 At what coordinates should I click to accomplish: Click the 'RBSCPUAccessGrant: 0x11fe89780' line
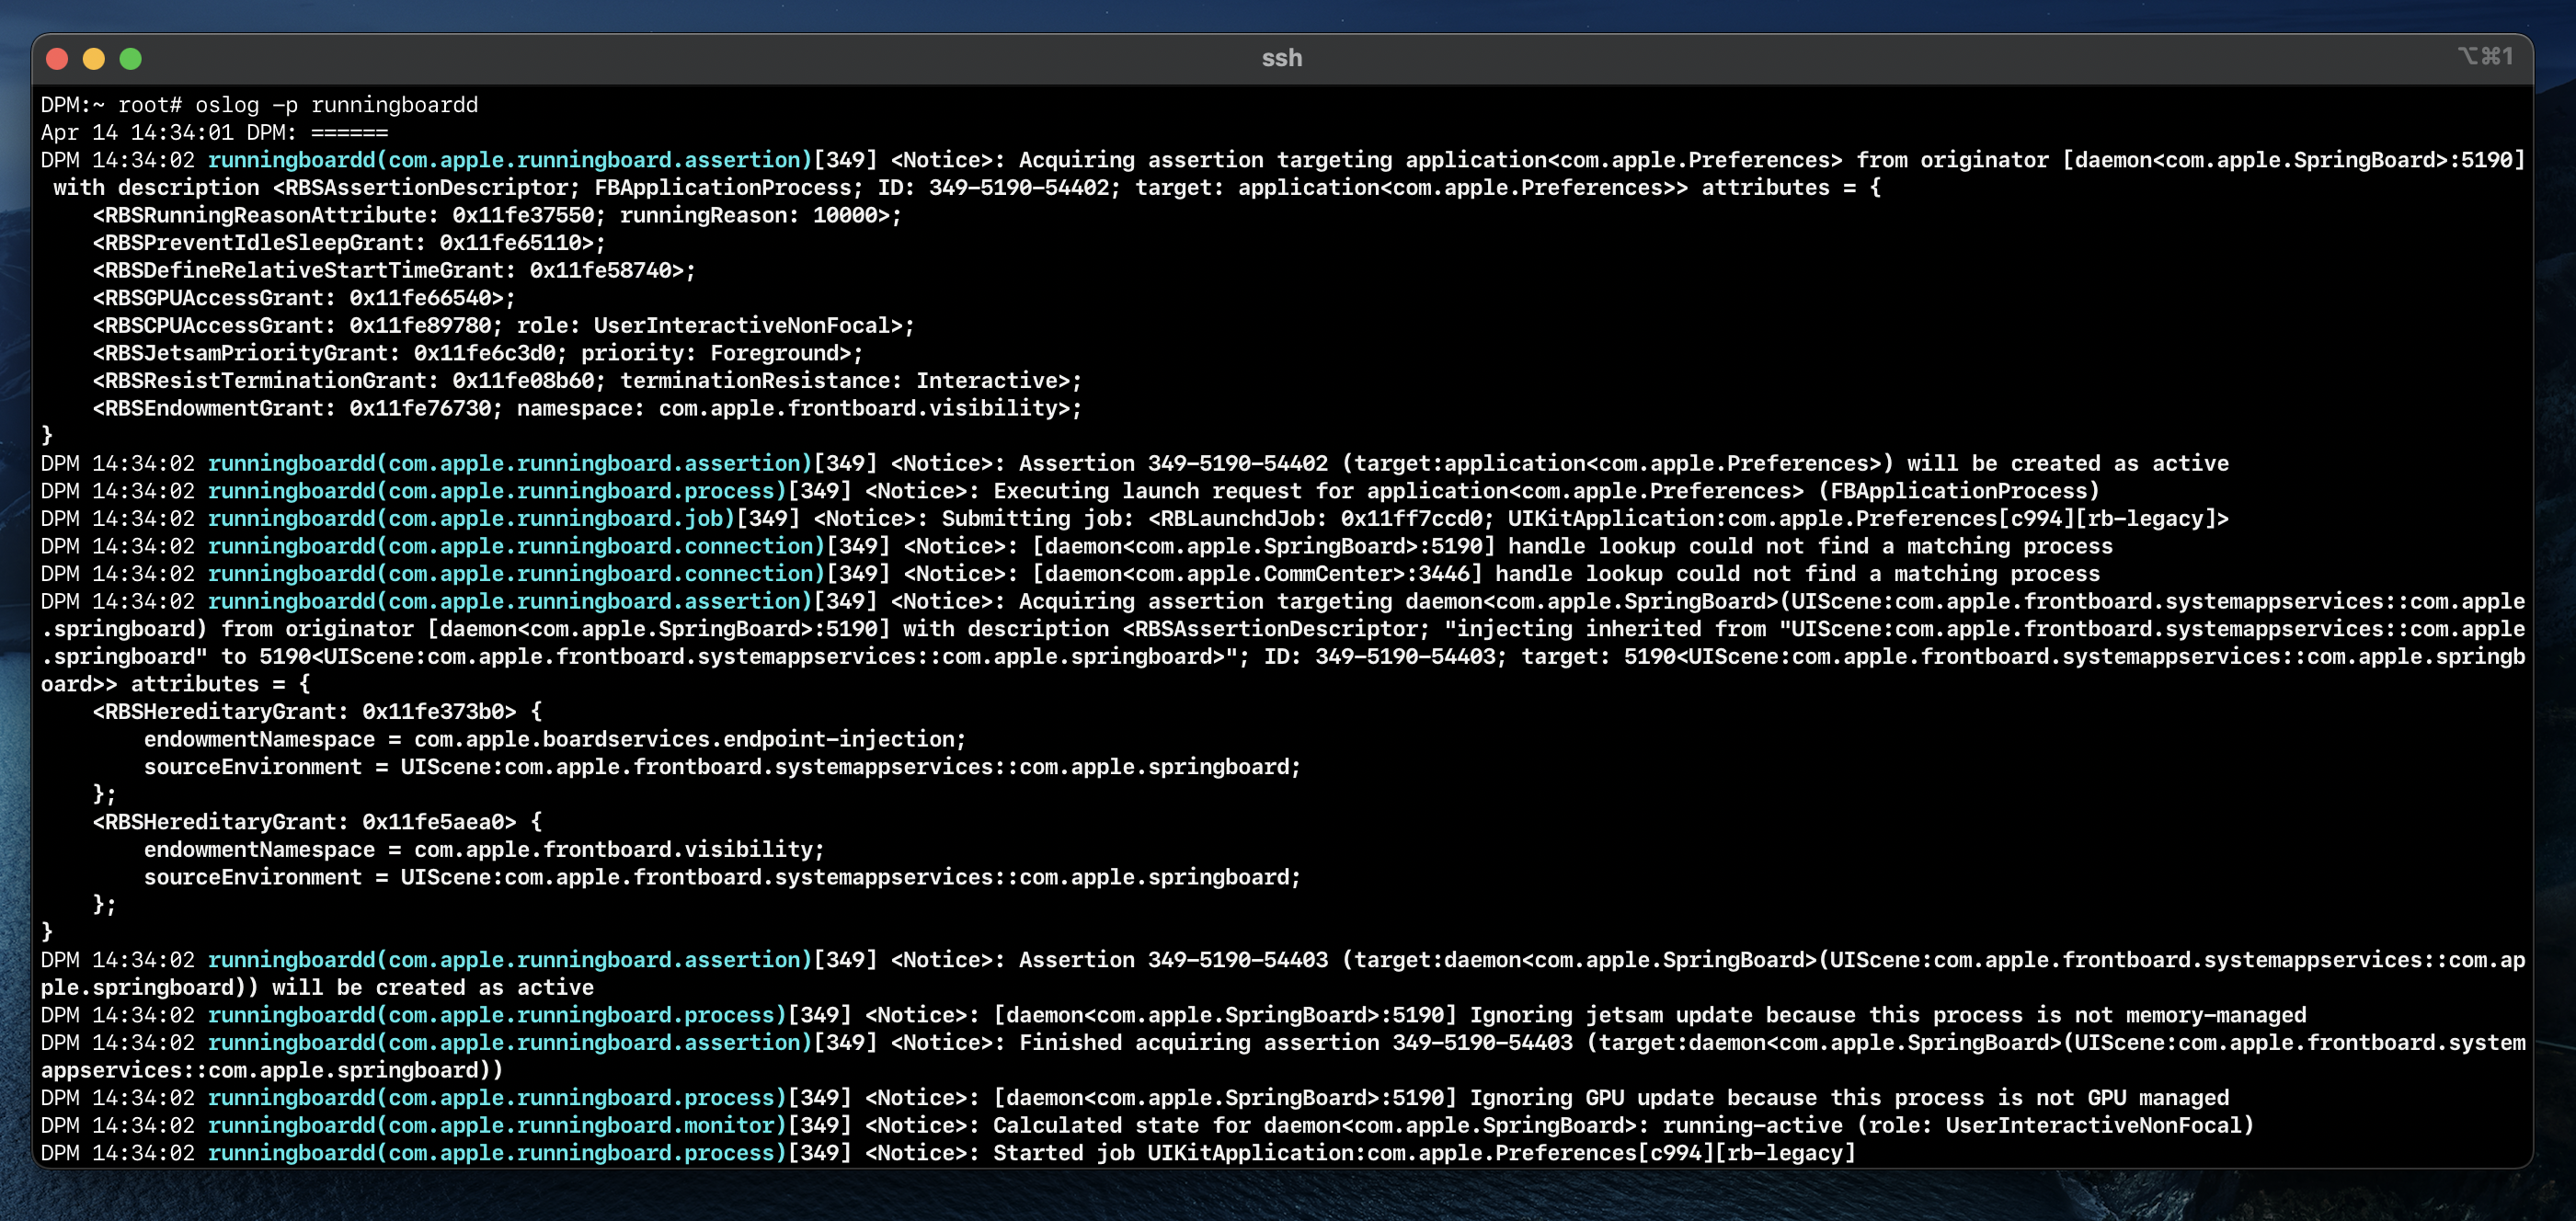tap(503, 326)
